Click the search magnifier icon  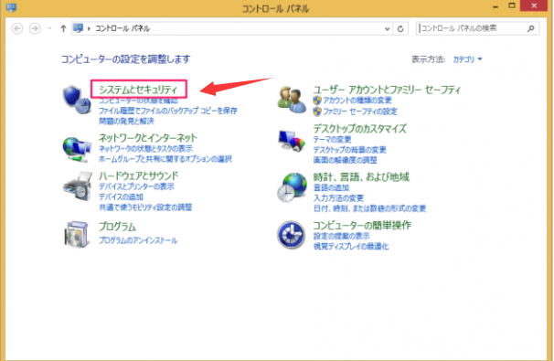coord(530,28)
